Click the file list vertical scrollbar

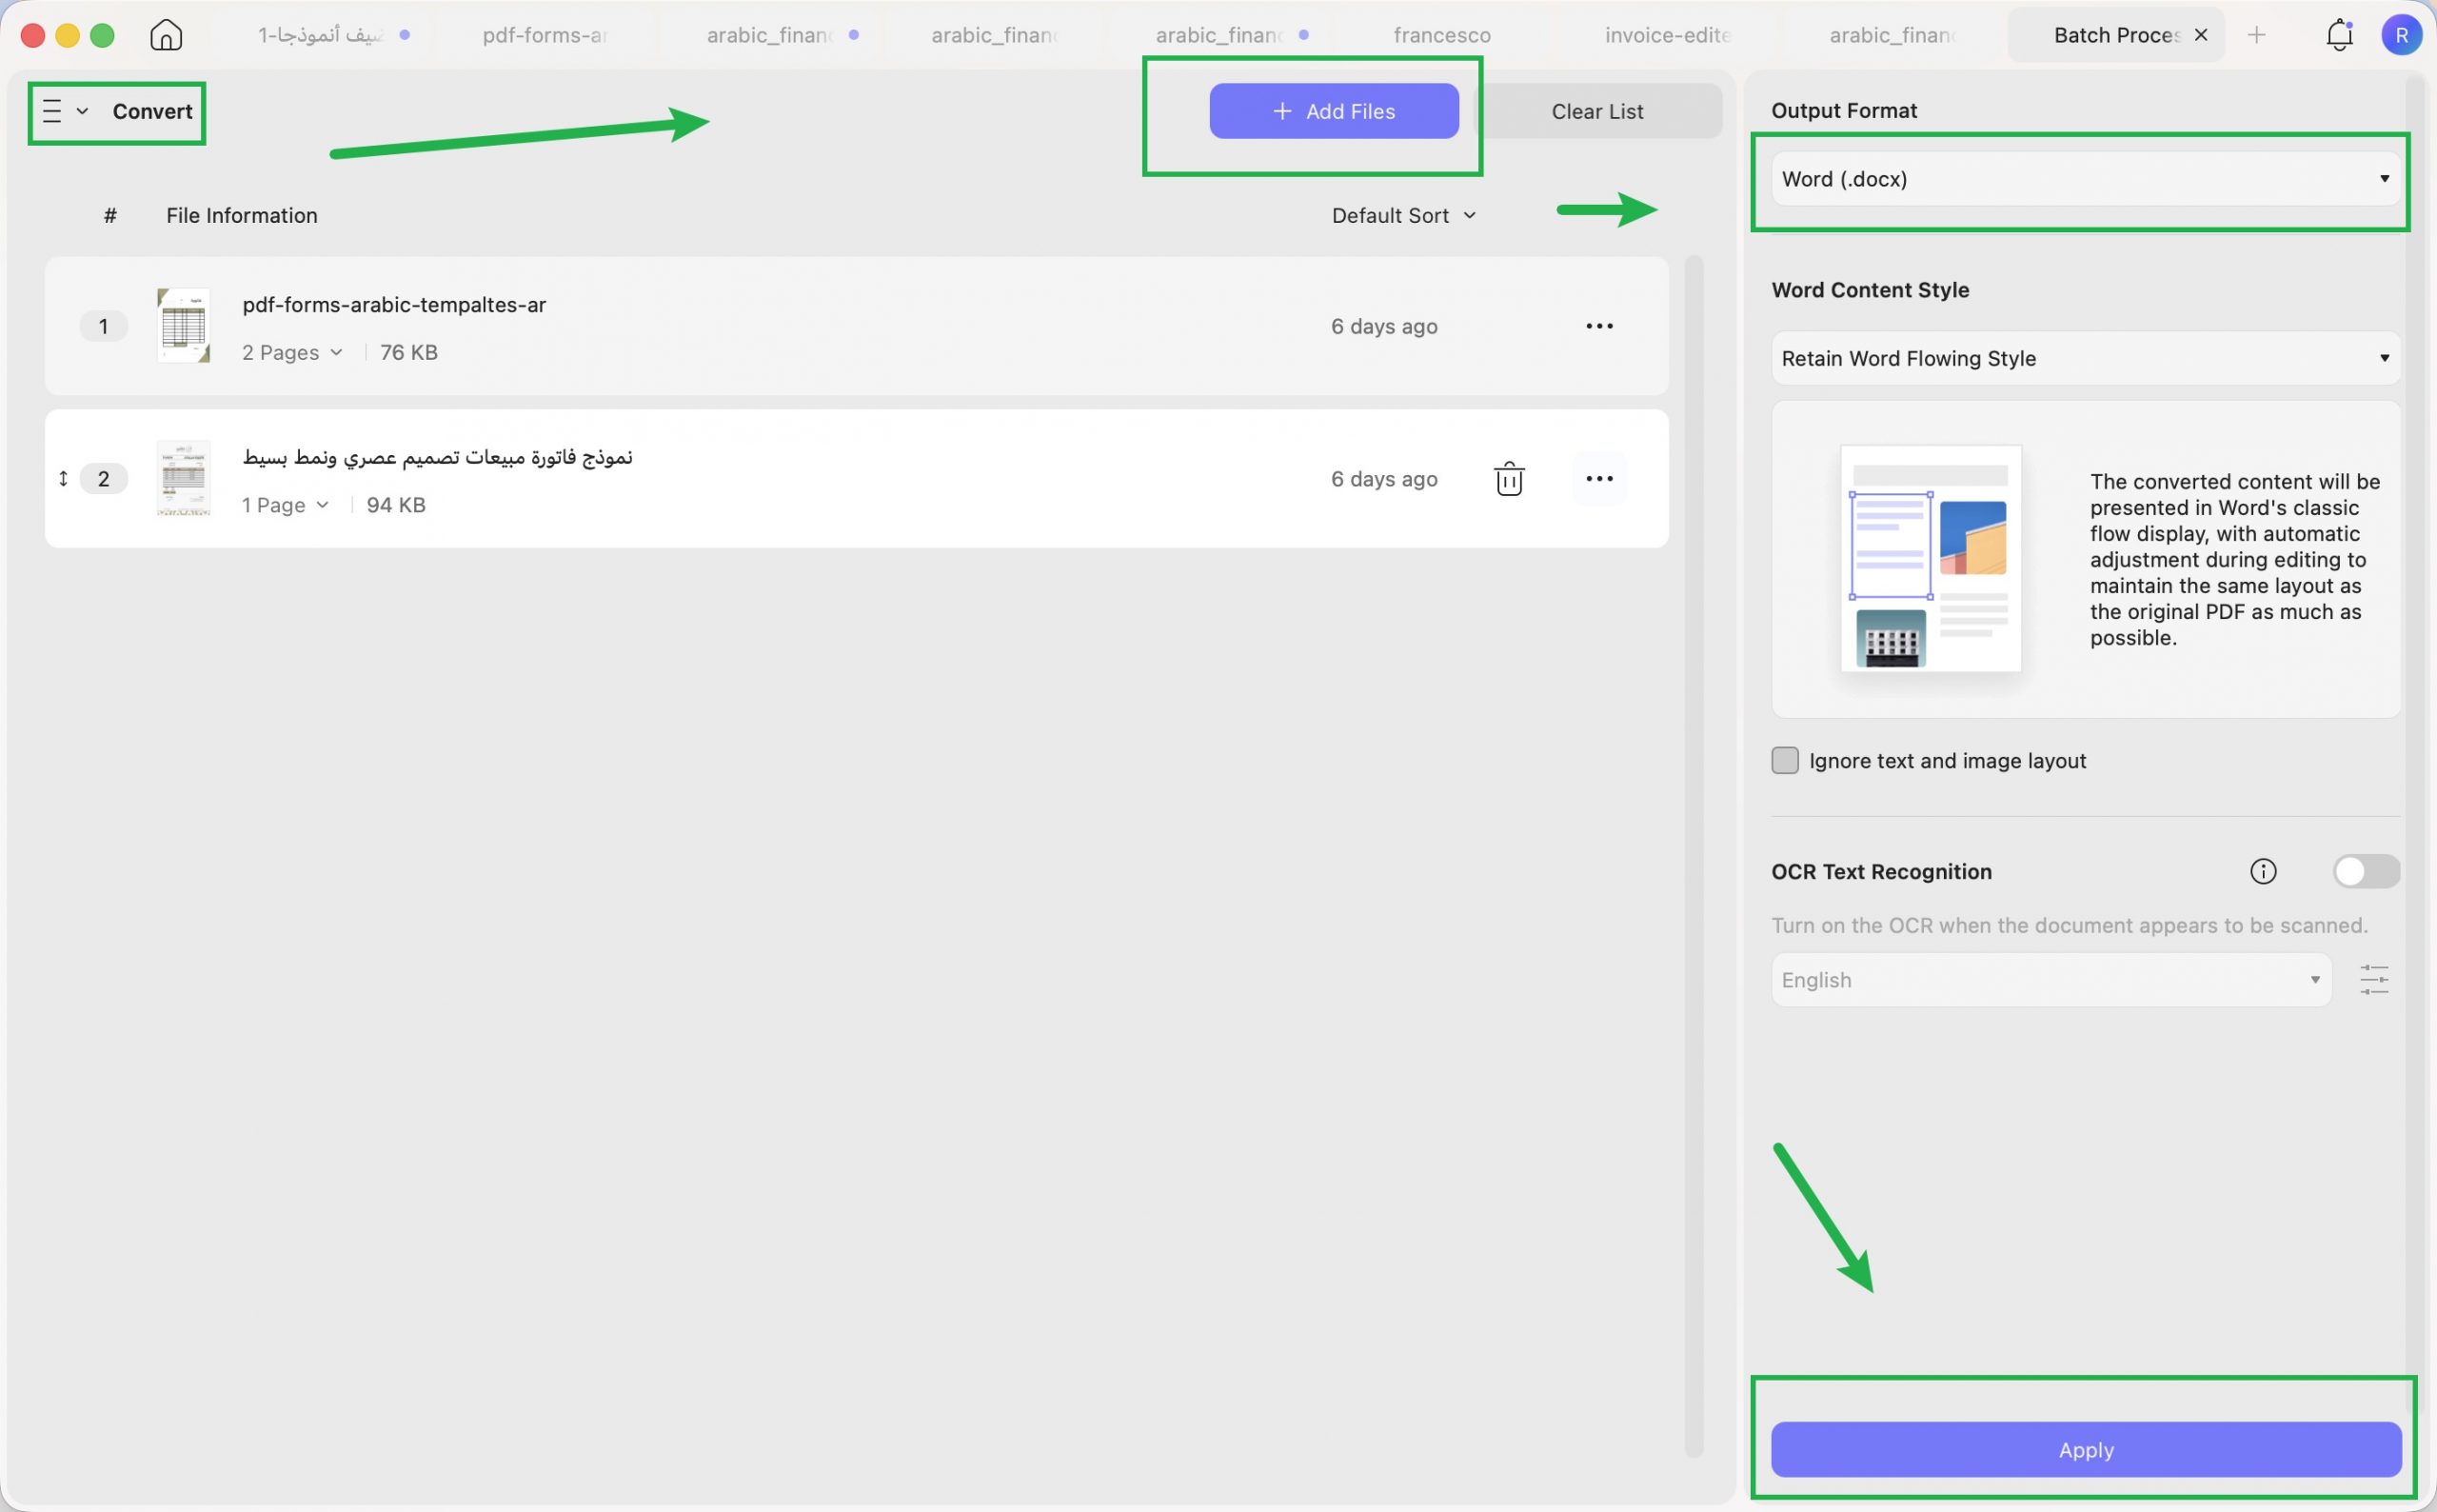click(1693, 856)
